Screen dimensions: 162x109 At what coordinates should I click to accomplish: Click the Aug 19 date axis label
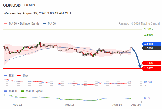[x=117, y=105]
